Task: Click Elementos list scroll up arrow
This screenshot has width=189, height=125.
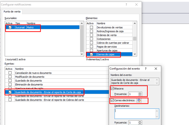Action: (x=135, y=23)
